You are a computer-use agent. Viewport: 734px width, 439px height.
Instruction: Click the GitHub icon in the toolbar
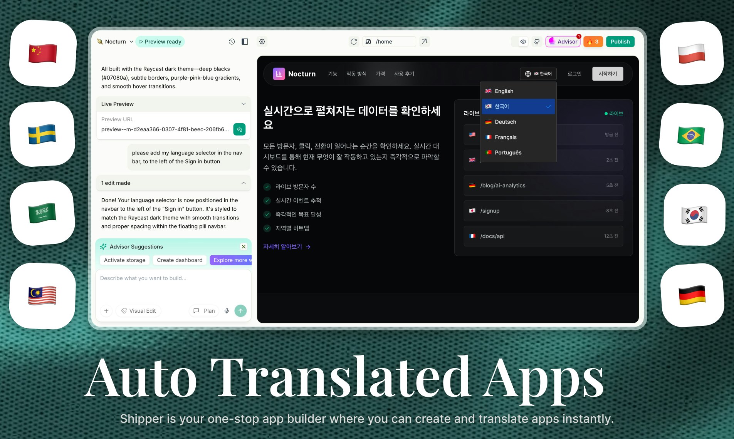(537, 42)
